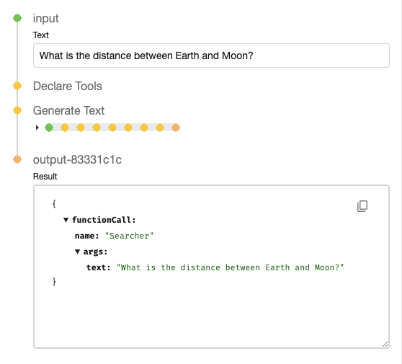The image size is (402, 364).
Task: Click the args text value string
Action: click(x=230, y=267)
